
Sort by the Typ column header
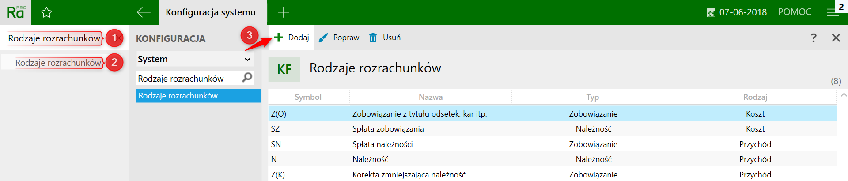click(593, 97)
